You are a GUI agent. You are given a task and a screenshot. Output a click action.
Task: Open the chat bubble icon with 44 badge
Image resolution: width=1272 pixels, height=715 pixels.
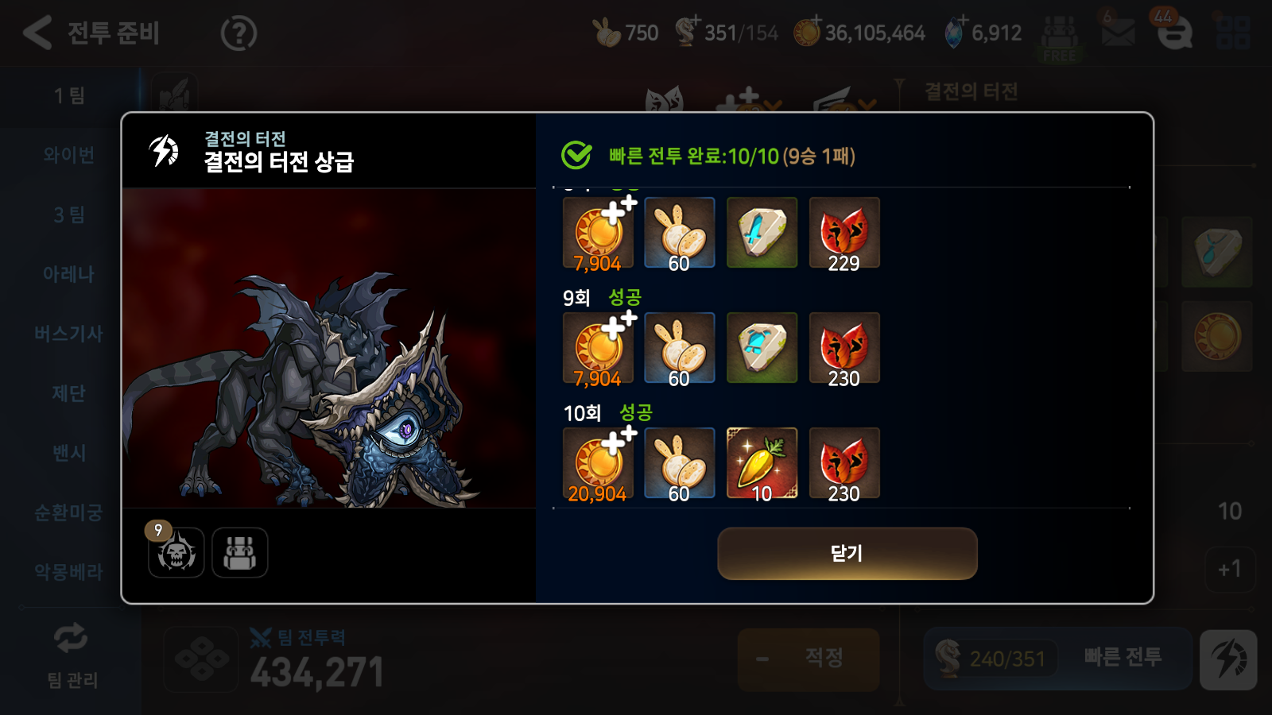[x=1174, y=33]
